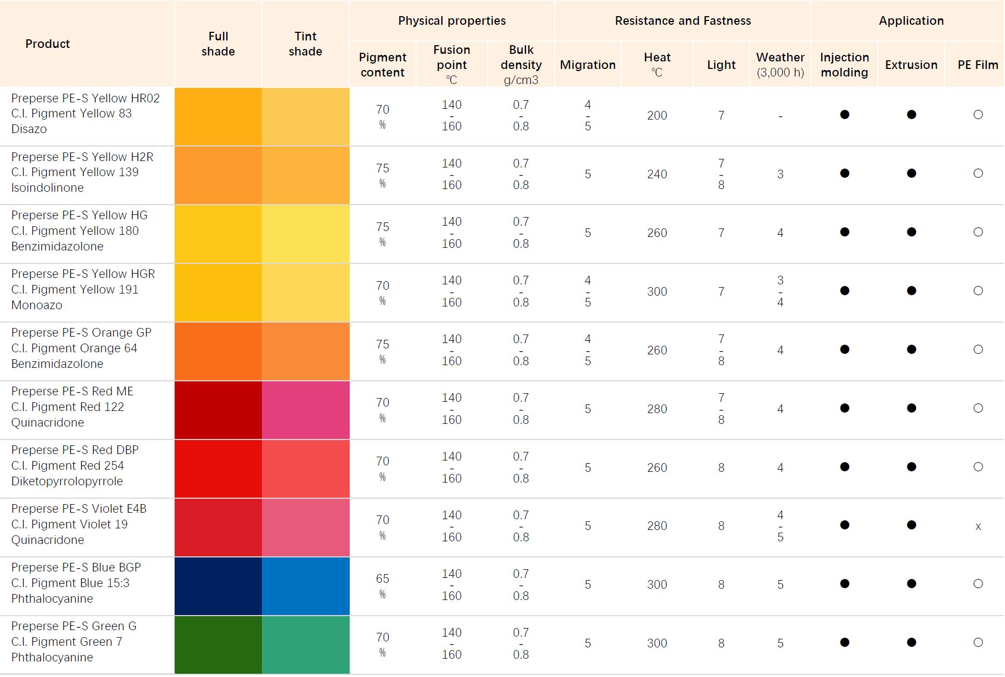
Task: Click Extrusion filled dot for Yellow HR02
Action: pos(911,115)
